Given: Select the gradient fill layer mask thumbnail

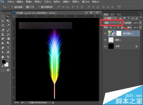Looking at the screenshot, I should (119, 33).
